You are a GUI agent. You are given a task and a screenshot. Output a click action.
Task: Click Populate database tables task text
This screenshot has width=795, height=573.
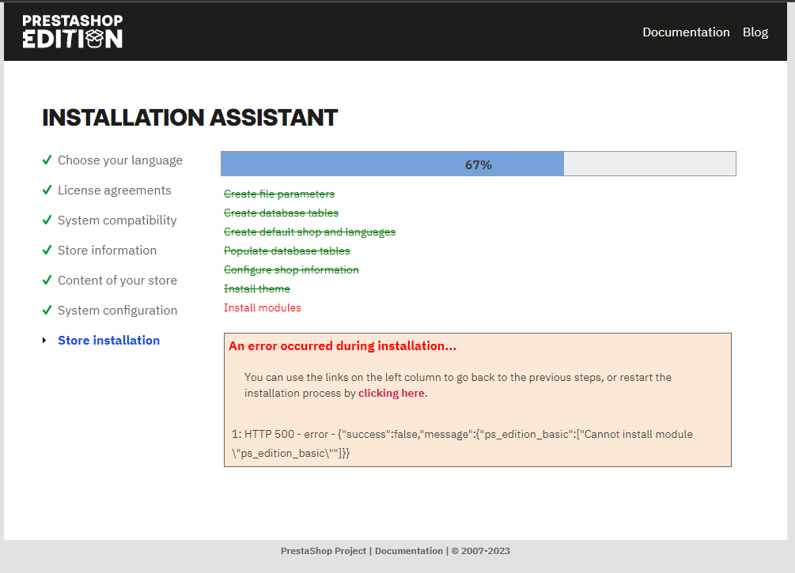pyautogui.click(x=286, y=251)
